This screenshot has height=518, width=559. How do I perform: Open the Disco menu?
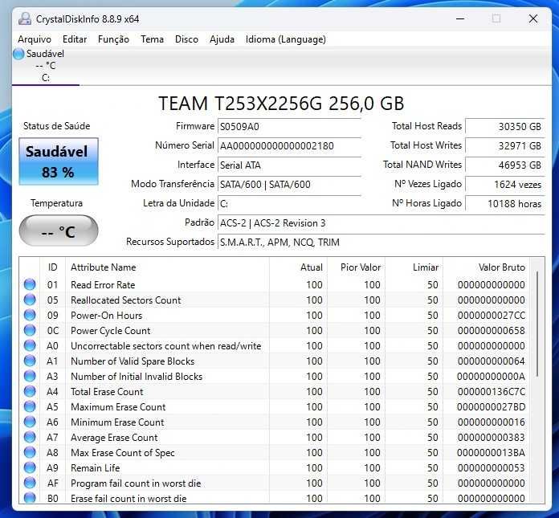click(x=186, y=39)
